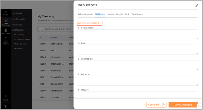Viewport: 203px width, 110px height.
Task: Open the Reports icon in sidebar
Action: [x=6, y=97]
